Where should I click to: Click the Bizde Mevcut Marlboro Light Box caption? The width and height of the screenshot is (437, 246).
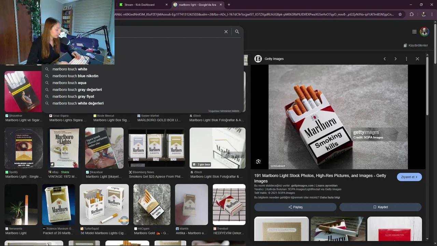111,120
